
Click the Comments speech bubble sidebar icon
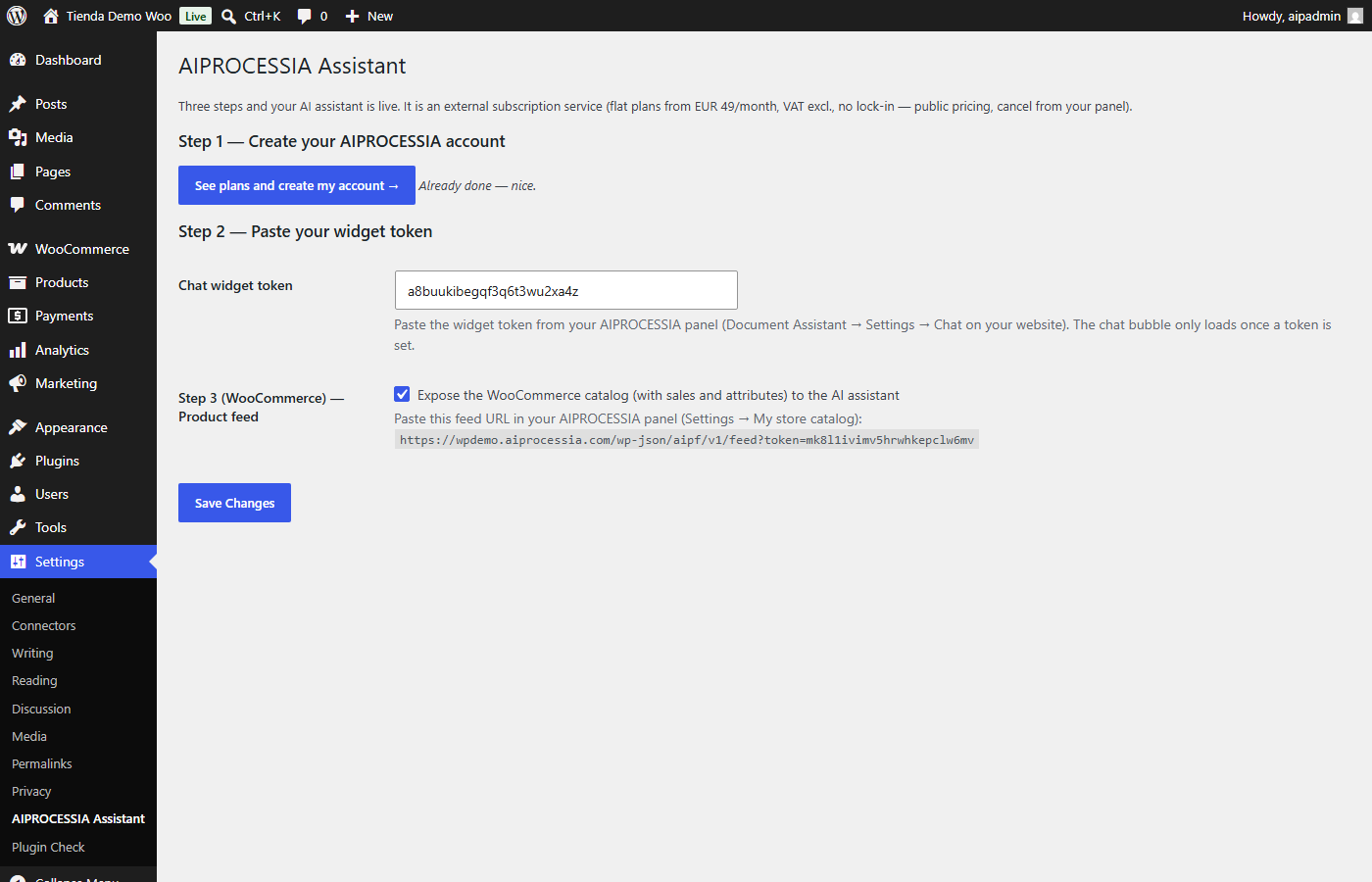tap(18, 205)
